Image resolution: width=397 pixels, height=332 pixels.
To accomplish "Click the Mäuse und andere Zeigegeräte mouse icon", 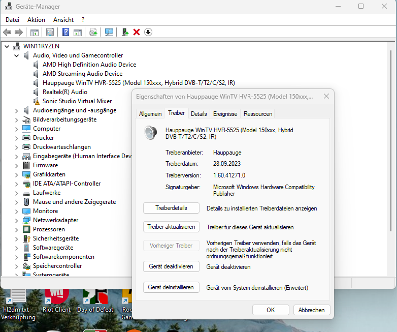I will (26, 202).
